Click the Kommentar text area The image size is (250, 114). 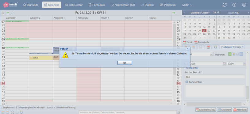215,91
